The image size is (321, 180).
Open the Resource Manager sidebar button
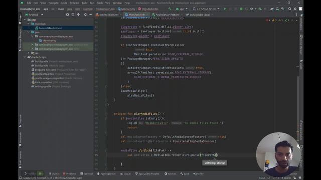pyautogui.click(x=20, y=40)
